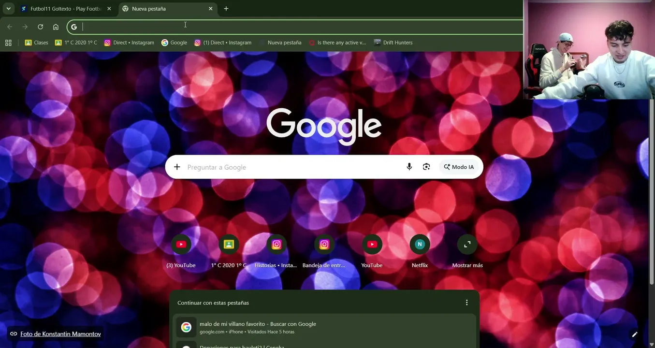Switch to the Futbol11 Goltexto tab
Screen dimensions: 655x348
[x=66, y=9]
